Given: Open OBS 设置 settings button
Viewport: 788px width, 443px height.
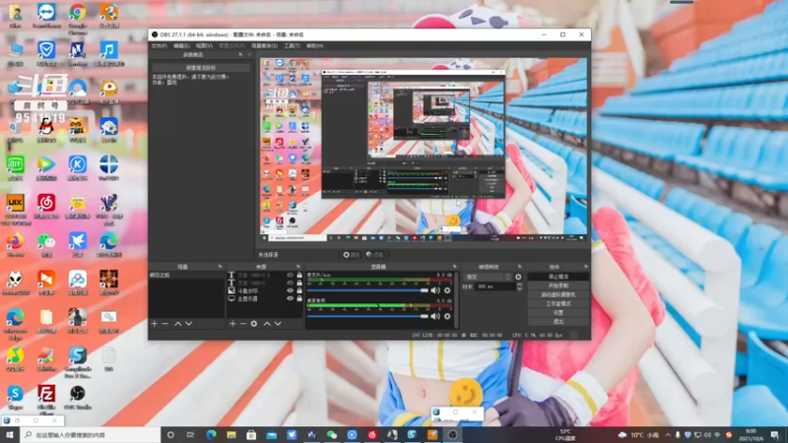Looking at the screenshot, I should click(558, 312).
